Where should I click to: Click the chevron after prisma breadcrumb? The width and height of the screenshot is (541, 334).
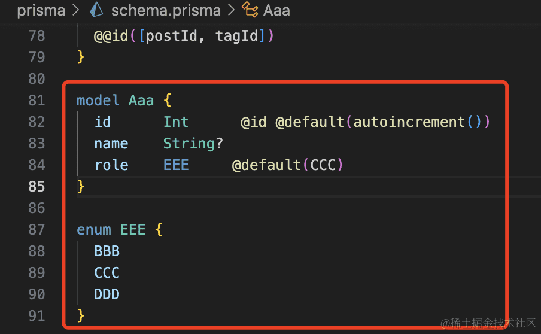click(x=76, y=10)
